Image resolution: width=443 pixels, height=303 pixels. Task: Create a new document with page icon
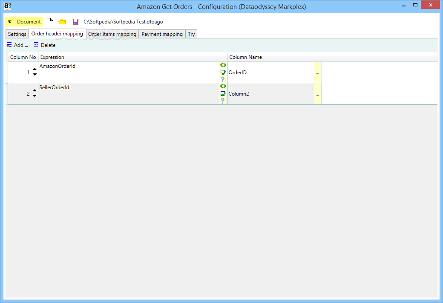pos(50,22)
